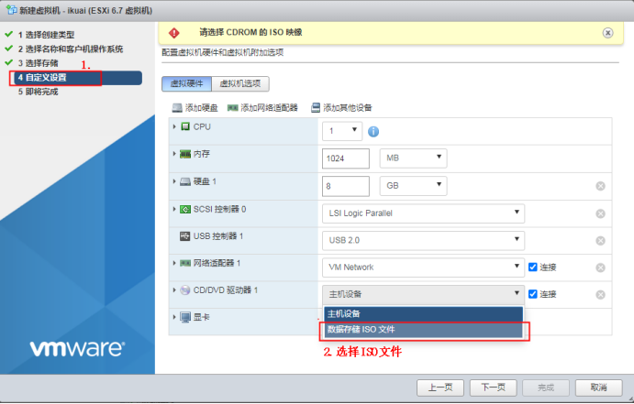The width and height of the screenshot is (634, 404).
Task: Dismiss the CDROM ISO warning banner
Action: click(x=607, y=32)
